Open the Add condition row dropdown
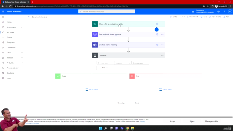The height and width of the screenshot is (131, 233). [x=103, y=68]
